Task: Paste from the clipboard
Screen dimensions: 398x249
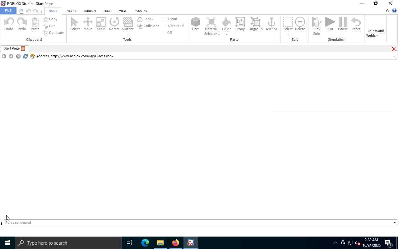Action: (35, 24)
